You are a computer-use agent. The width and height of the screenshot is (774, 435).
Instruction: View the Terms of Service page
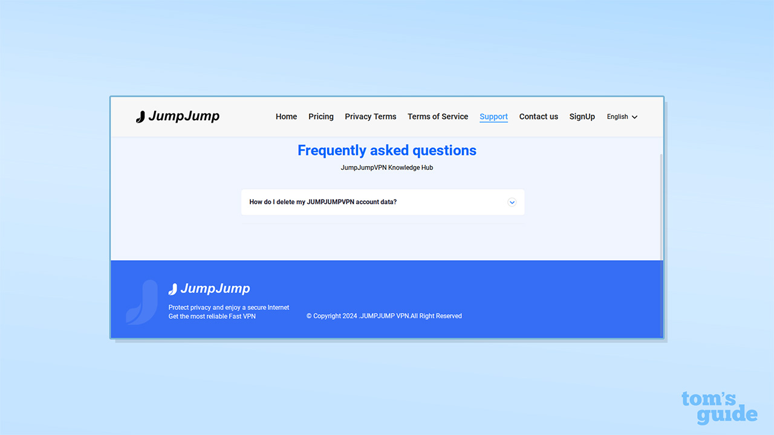pyautogui.click(x=438, y=117)
